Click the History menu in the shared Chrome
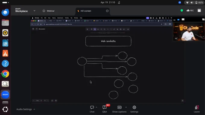 coord(54,18)
